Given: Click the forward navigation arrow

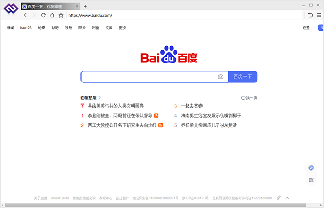Looking at the screenshot, I should [34, 15].
